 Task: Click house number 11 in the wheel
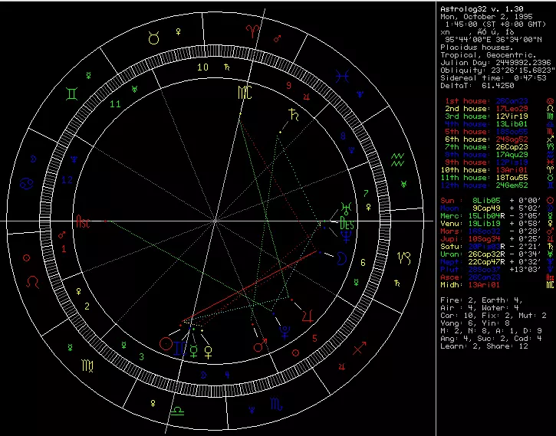tap(115, 103)
